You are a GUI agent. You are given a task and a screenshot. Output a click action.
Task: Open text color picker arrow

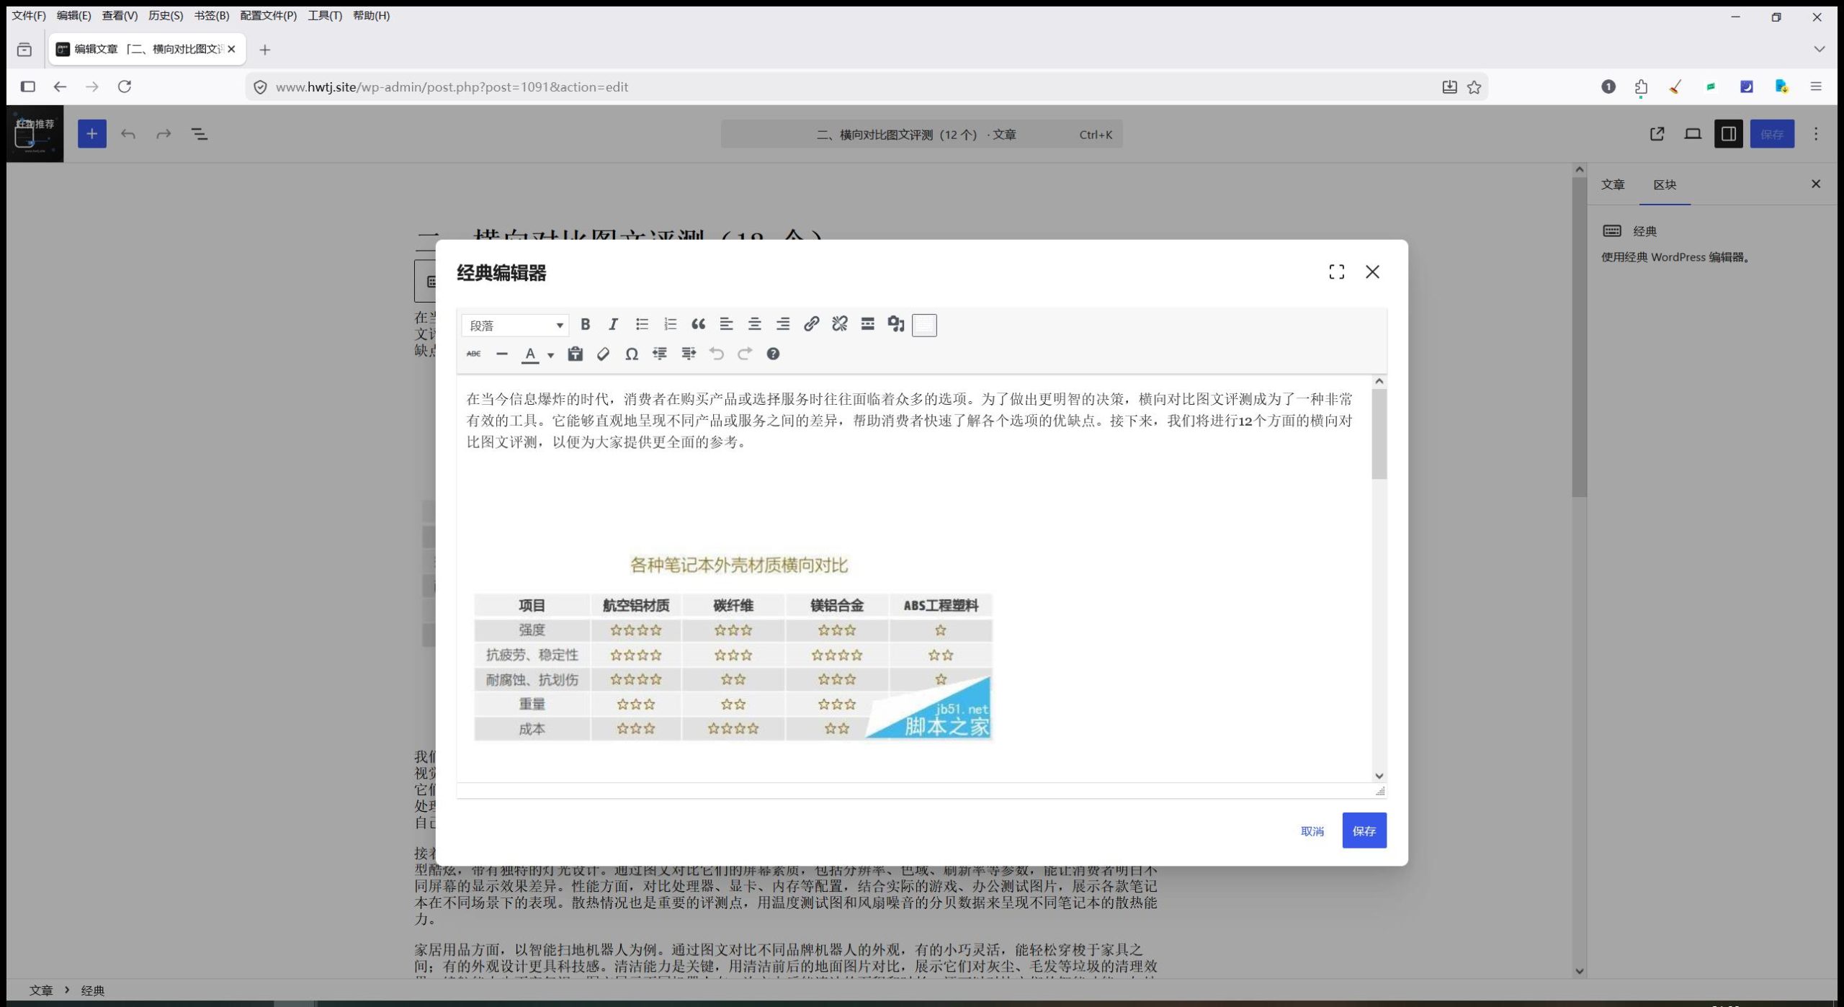[550, 355]
